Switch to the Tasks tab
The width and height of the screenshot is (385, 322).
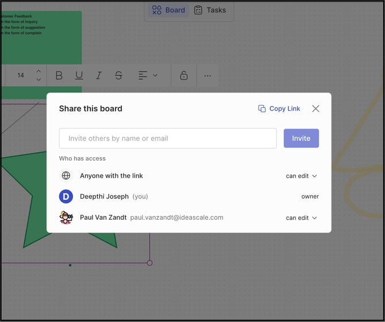210,10
